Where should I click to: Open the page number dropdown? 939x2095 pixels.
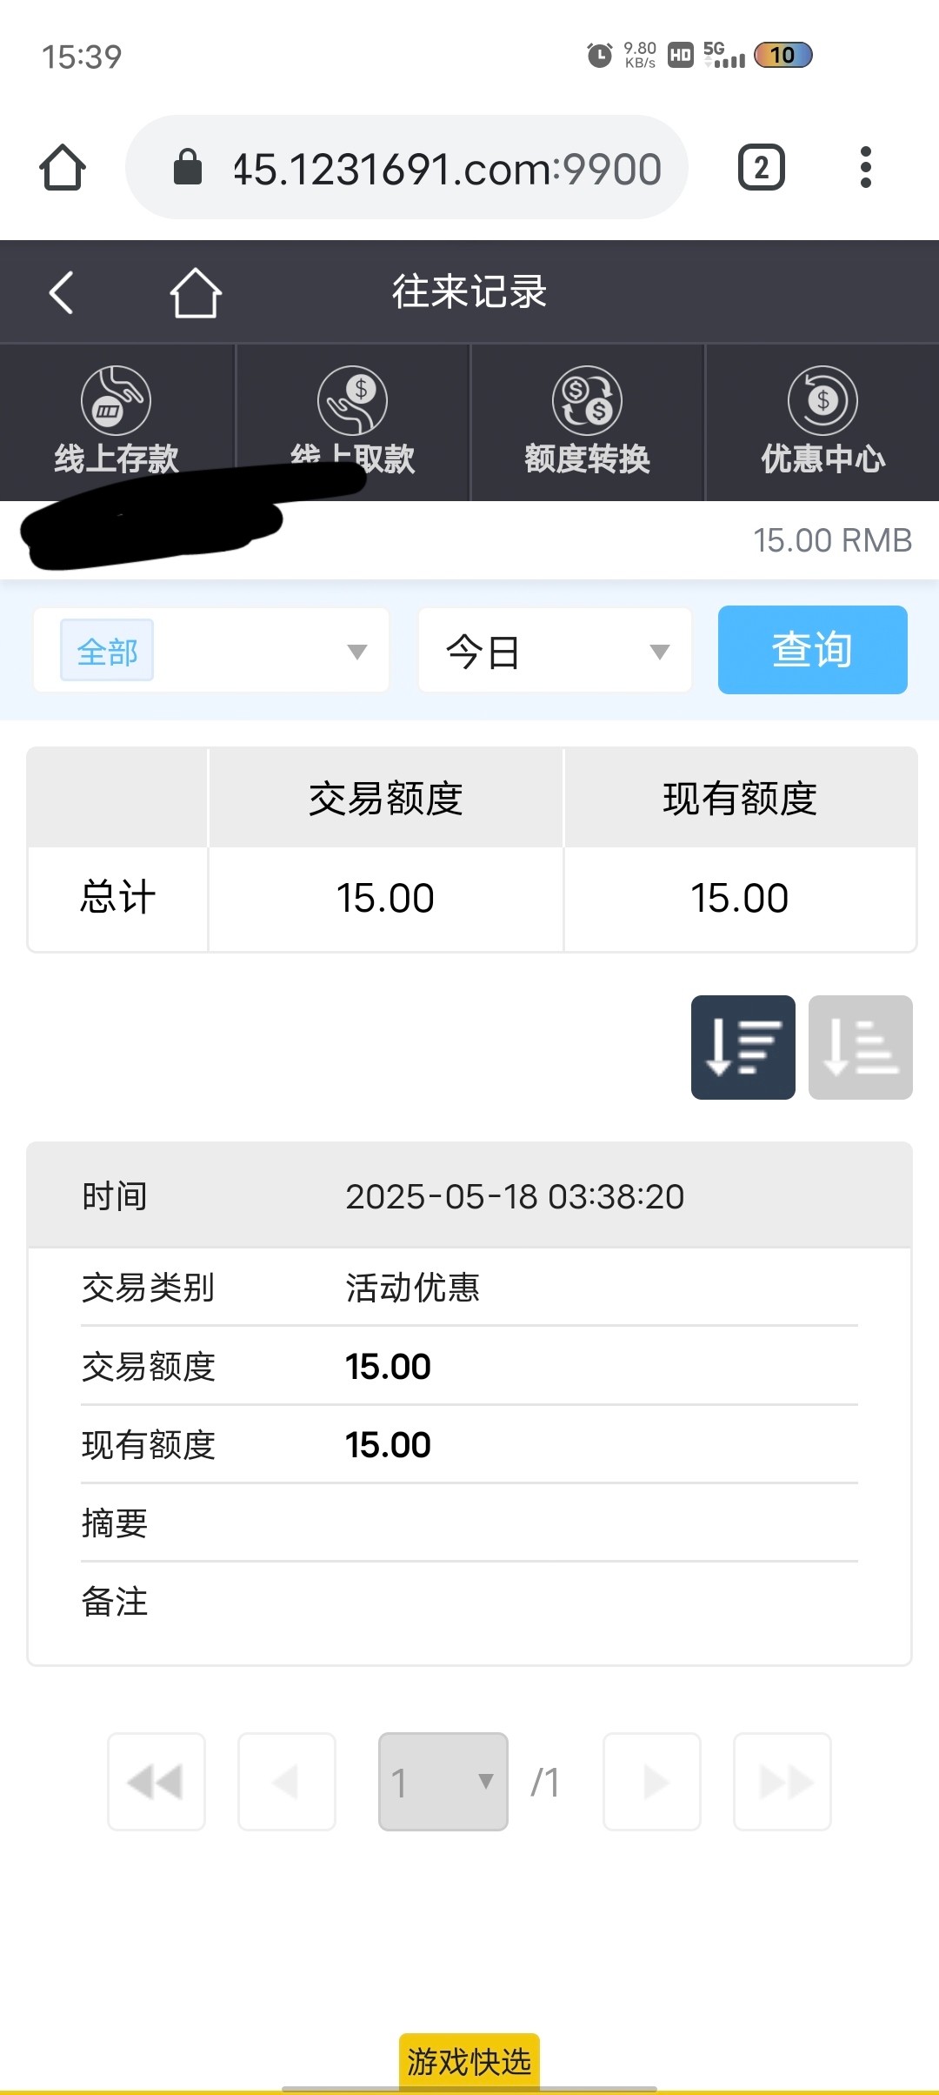[x=443, y=1782]
